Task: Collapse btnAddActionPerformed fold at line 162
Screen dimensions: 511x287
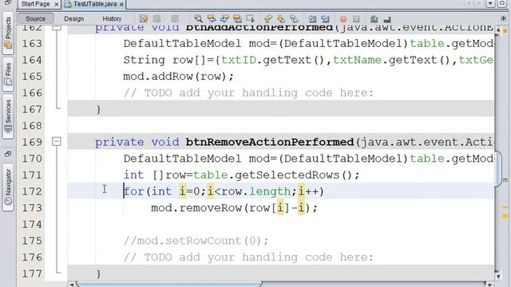Action: coord(57,27)
